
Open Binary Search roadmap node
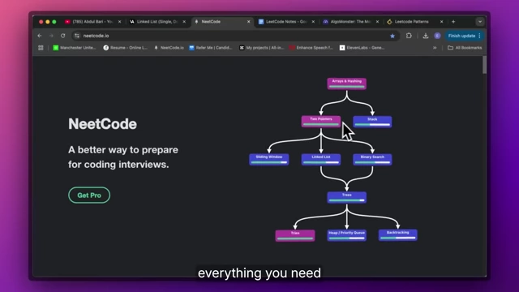(372, 159)
